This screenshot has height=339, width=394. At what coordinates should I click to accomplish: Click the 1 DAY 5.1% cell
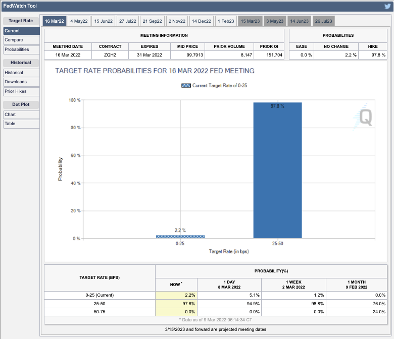(x=229, y=295)
